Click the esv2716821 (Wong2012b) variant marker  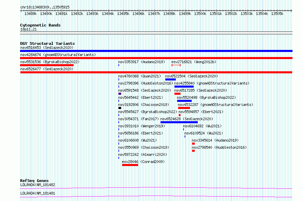coord(176,65)
